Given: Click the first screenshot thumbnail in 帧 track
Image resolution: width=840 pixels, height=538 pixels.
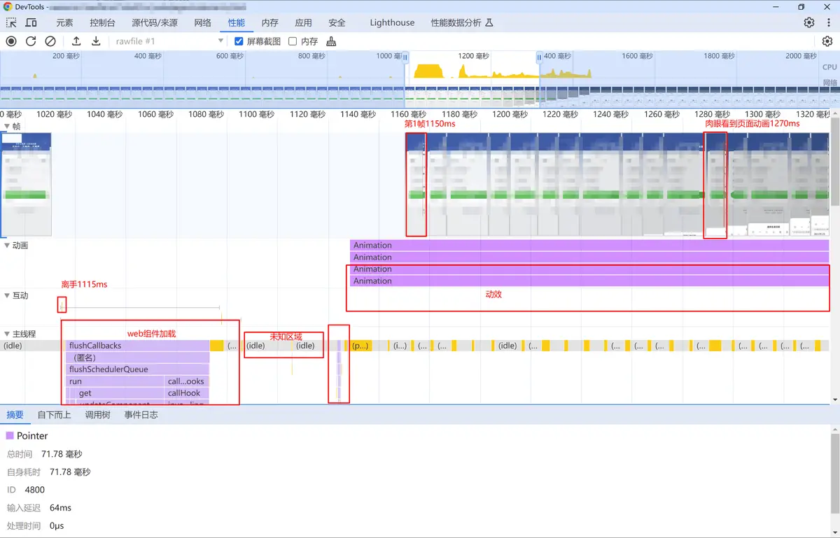Looking at the screenshot, I should 26,184.
